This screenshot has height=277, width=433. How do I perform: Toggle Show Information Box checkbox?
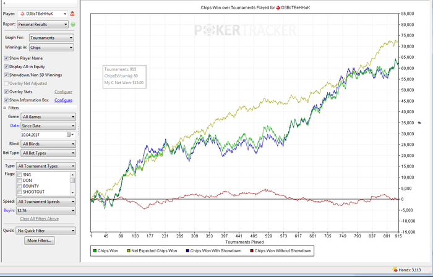pyautogui.click(x=6, y=100)
